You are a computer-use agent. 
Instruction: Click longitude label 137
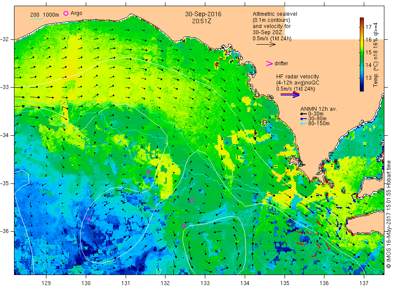pyautogui.click(x=364, y=283)
